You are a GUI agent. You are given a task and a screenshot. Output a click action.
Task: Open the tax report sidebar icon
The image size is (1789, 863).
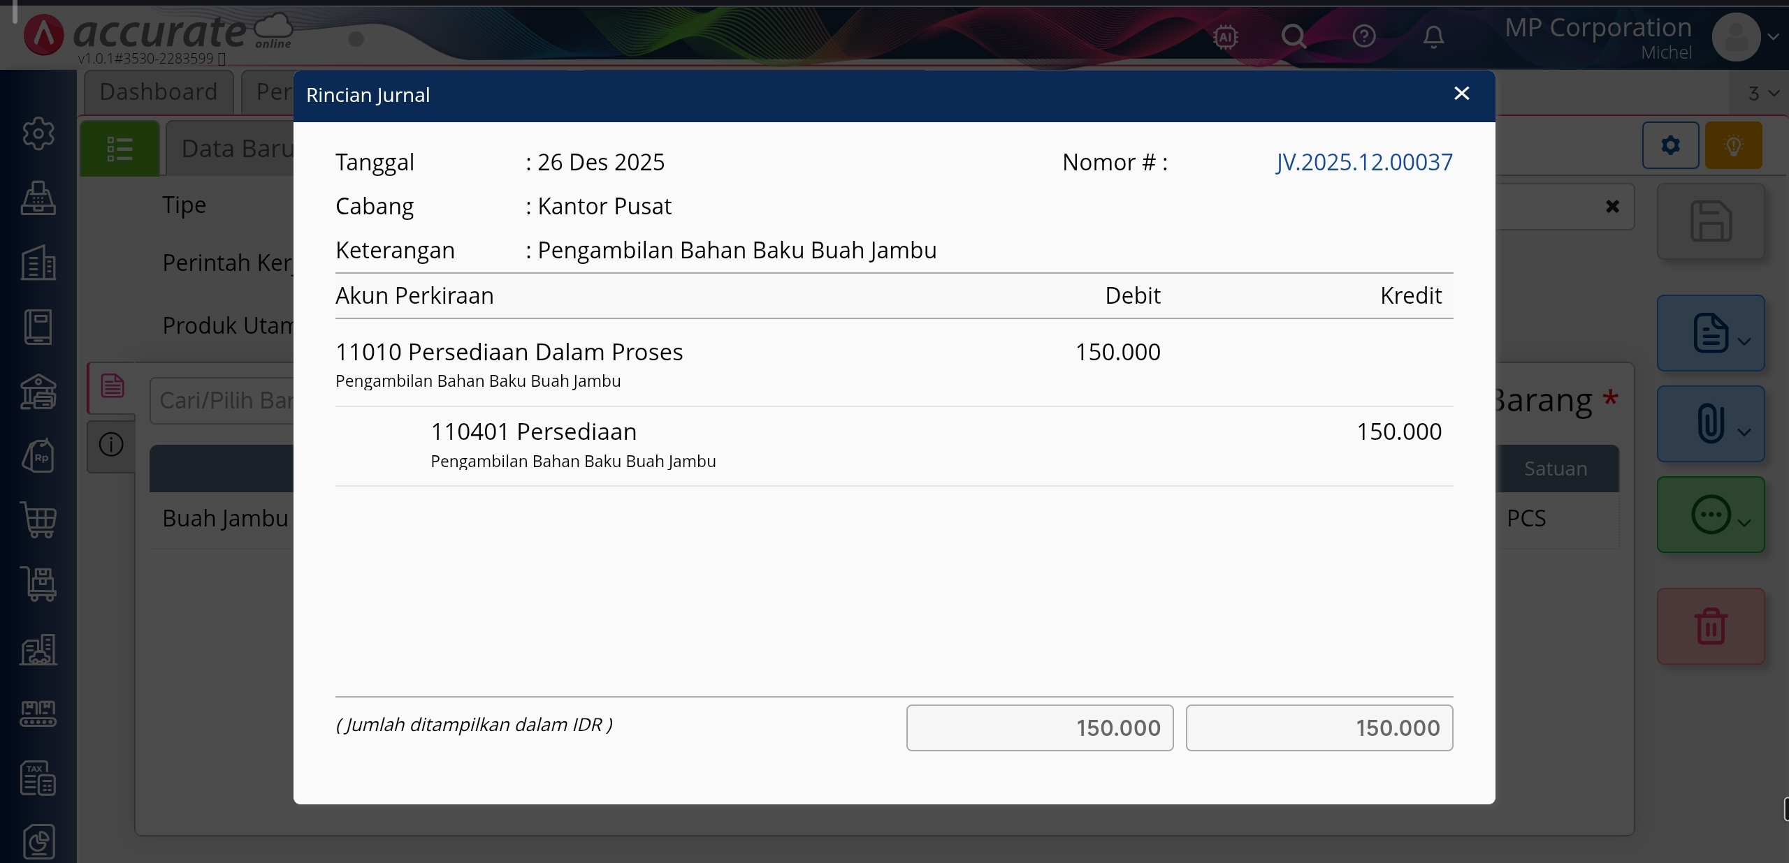point(38,778)
